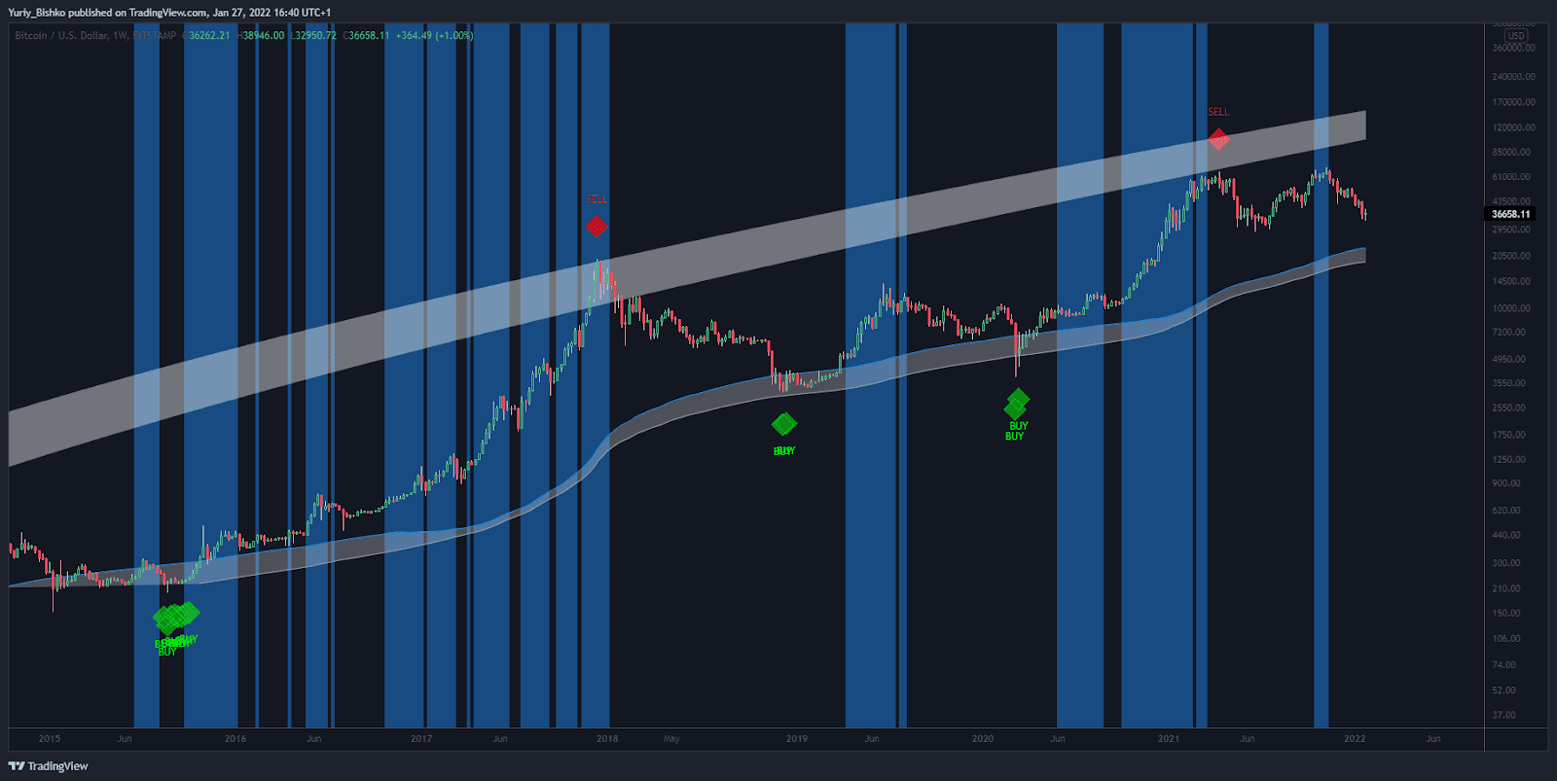Screen dimensions: 1557x781
Task: Click the red SELL diamond marker near 2018
Action: (x=597, y=227)
